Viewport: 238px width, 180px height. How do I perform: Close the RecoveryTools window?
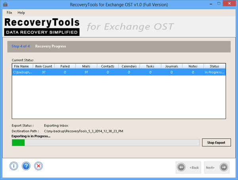[x=230, y=3]
